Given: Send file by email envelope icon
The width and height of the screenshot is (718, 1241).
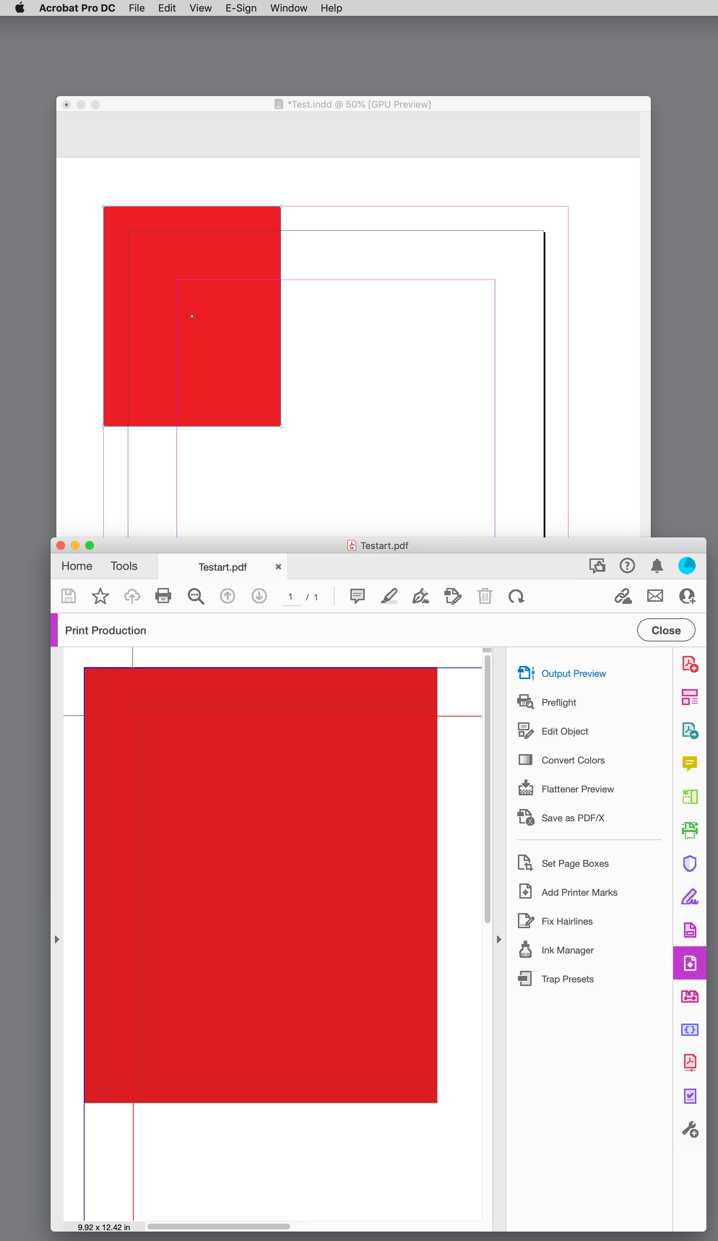Looking at the screenshot, I should pos(654,596).
